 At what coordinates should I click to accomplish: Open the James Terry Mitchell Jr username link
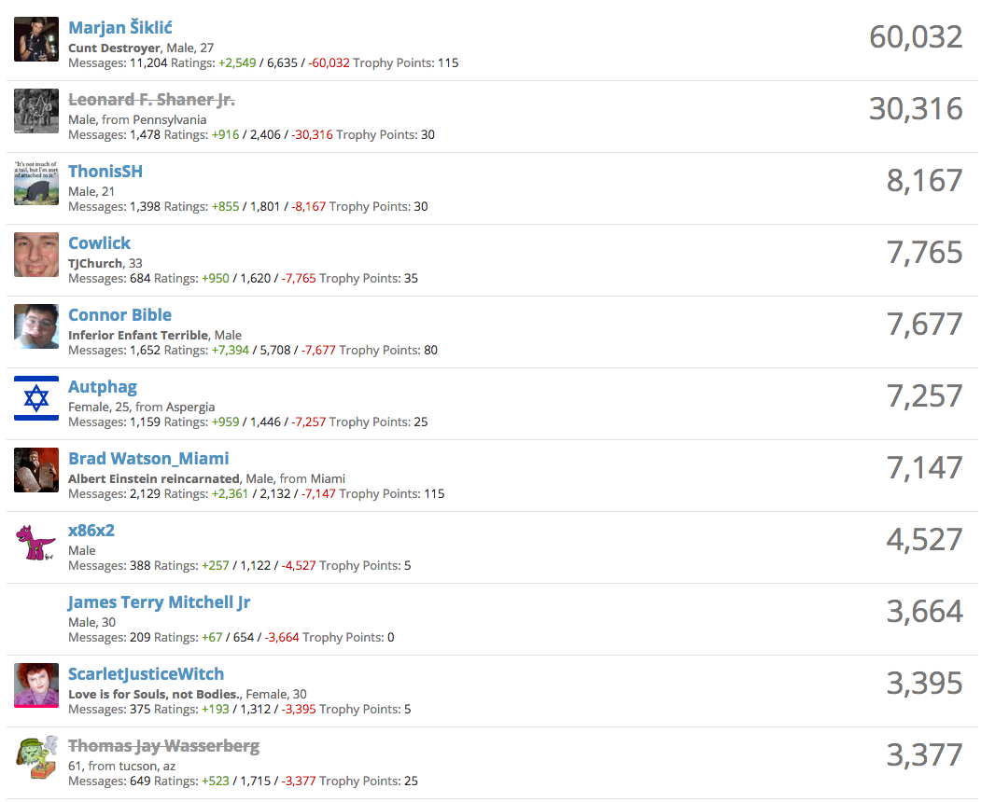tap(159, 602)
